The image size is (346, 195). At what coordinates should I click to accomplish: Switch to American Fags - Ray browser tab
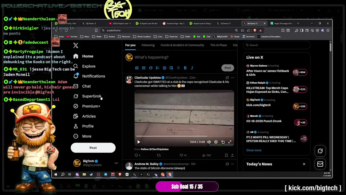pos(174,23)
